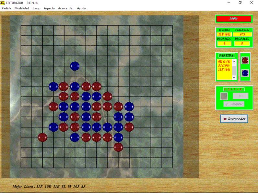Click the gray square in Editar panel
This screenshot has height=193, width=258.
pyautogui.click(x=224, y=96)
